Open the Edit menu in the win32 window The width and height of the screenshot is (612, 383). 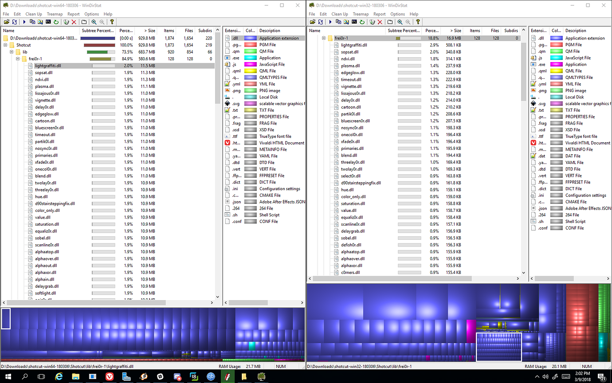coord(323,14)
